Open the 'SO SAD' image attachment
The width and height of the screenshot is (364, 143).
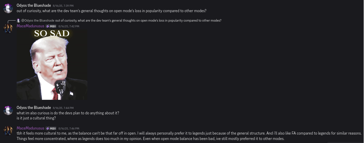click(x=51, y=64)
